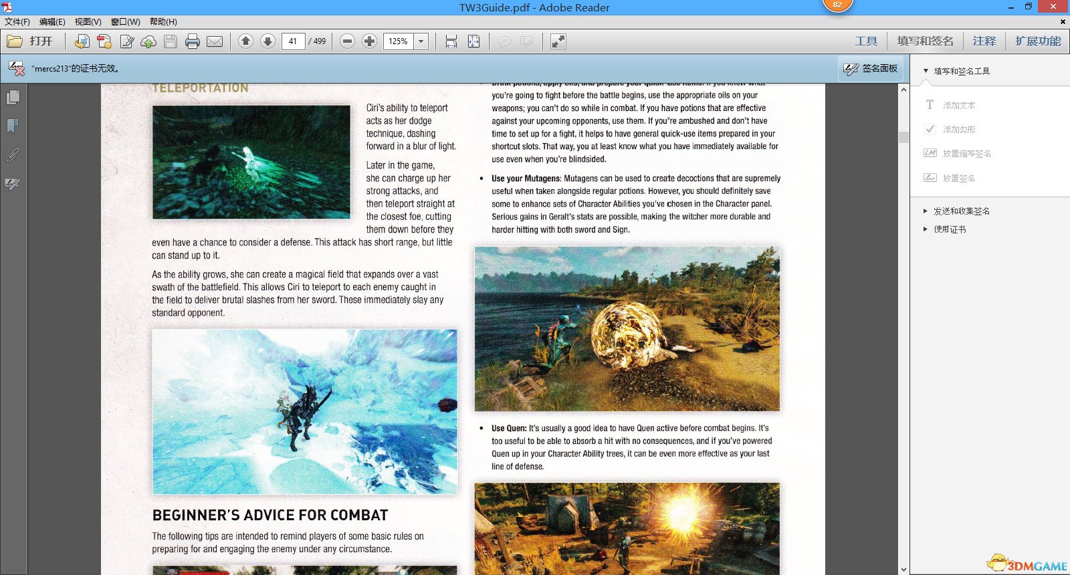Viewport: 1070px width, 575px height.
Task: Click the Ciri teleportation screenshot image
Action: [251, 162]
